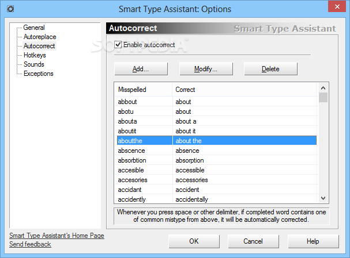Click the 'about a' correction cell
Image resolution: width=350 pixels, height=258 pixels.
[244, 121]
